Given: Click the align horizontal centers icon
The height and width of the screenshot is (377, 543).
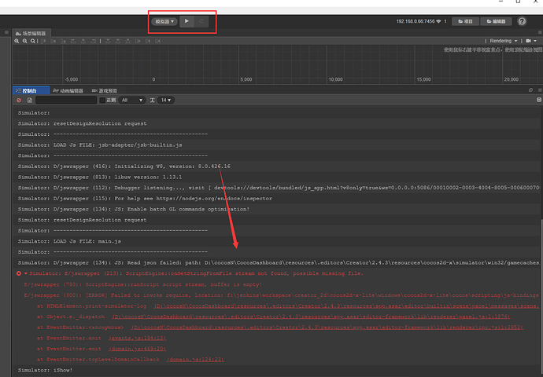Looking at the screenshot, I should [x=83, y=41].
